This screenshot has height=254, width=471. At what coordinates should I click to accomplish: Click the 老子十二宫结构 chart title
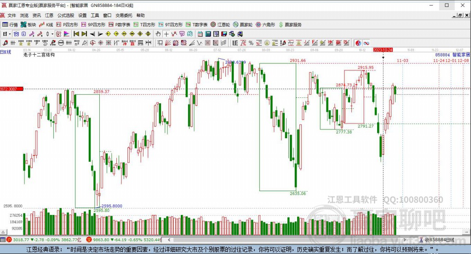point(39,55)
